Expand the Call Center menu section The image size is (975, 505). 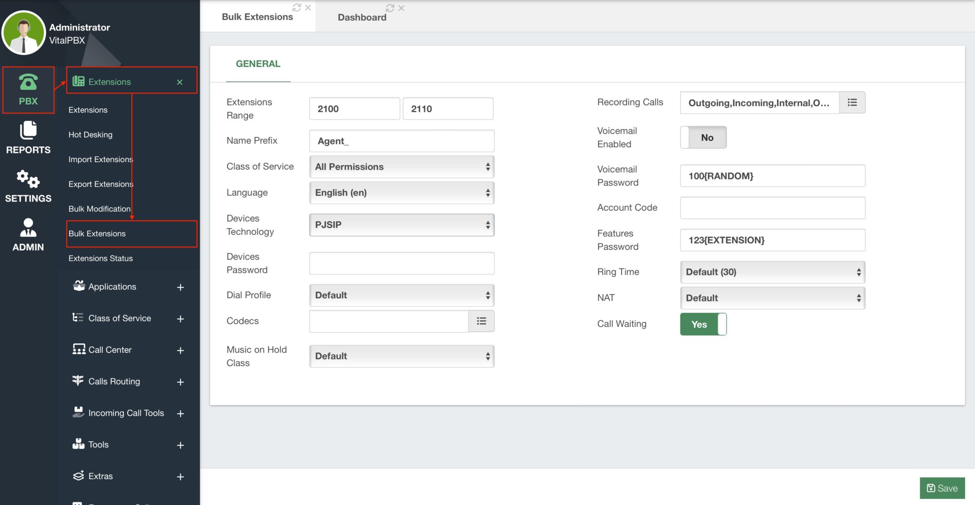[x=180, y=350]
